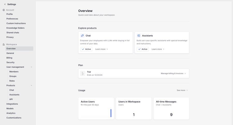Click the Active Users usage card title
The height and width of the screenshot is (125, 233).
[88, 101]
